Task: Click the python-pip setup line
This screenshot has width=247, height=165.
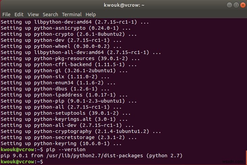Action: 68,101
